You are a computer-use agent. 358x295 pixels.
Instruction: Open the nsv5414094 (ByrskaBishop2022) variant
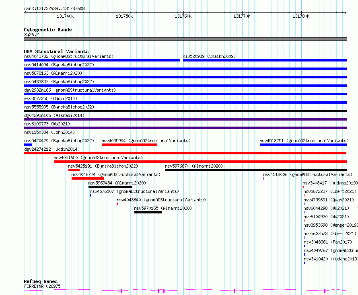59,65
